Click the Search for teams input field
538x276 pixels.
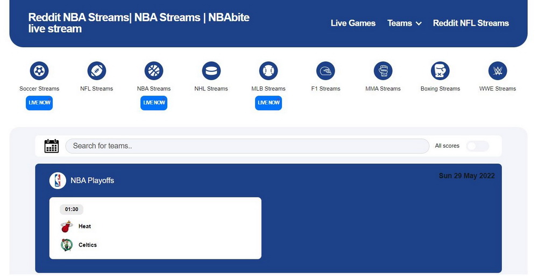tap(247, 146)
